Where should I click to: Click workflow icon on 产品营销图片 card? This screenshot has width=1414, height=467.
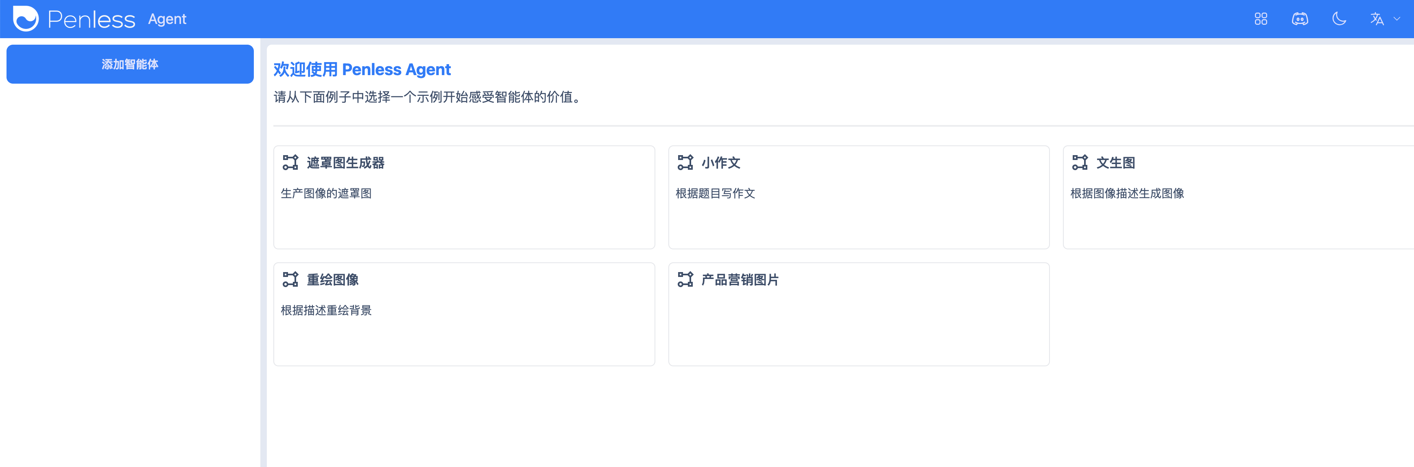685,279
